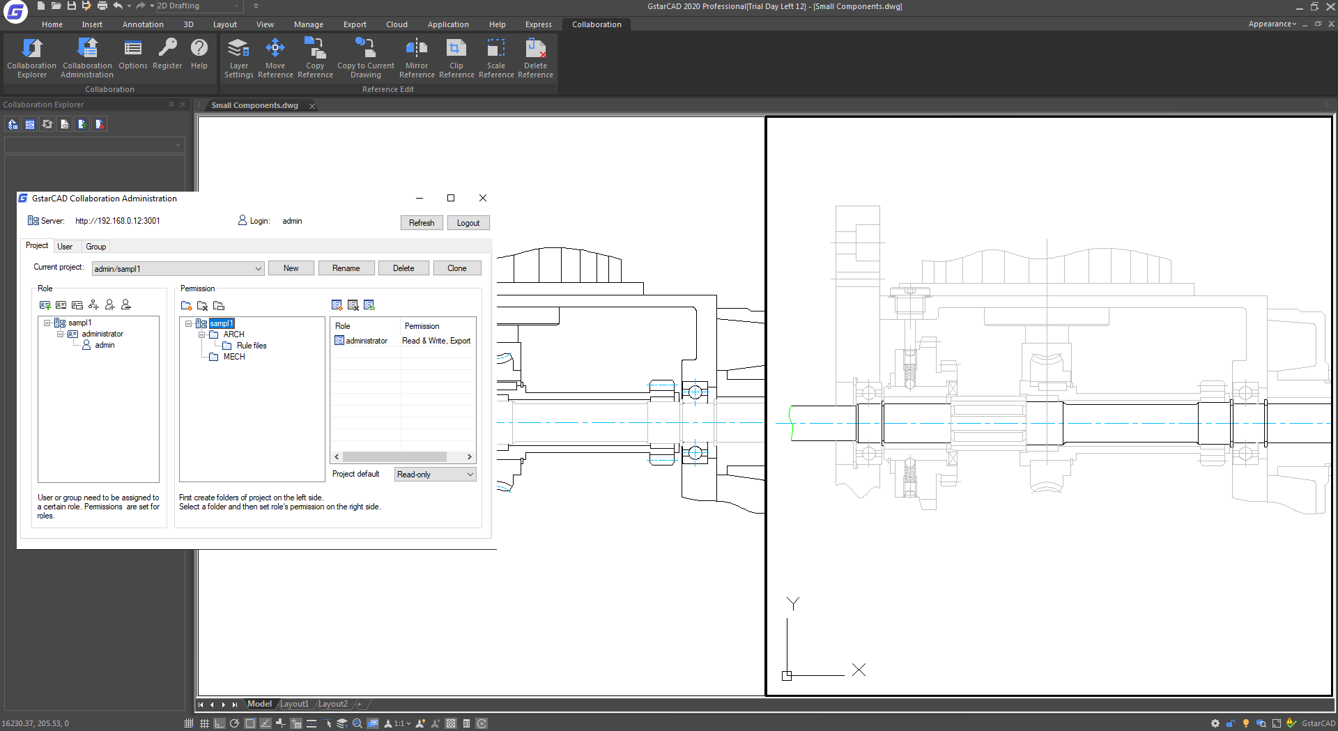This screenshot has height=731, width=1338.
Task: Switch to Layout1 tab
Action: pos(294,704)
